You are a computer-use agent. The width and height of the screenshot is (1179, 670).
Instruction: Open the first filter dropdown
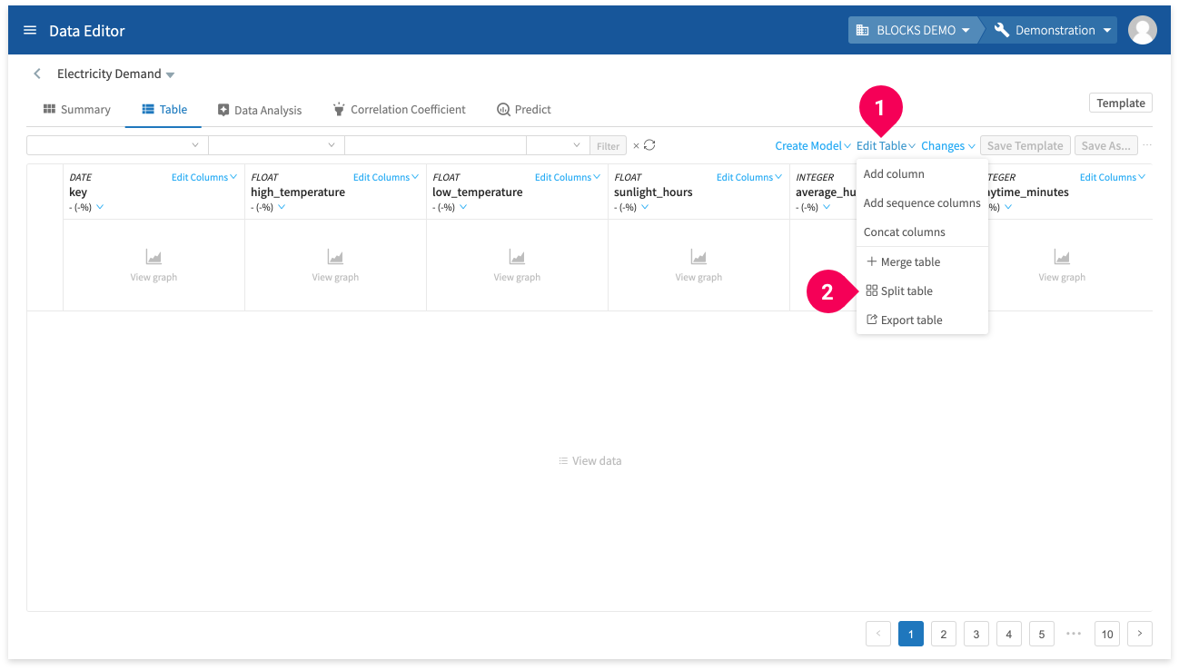pos(117,145)
